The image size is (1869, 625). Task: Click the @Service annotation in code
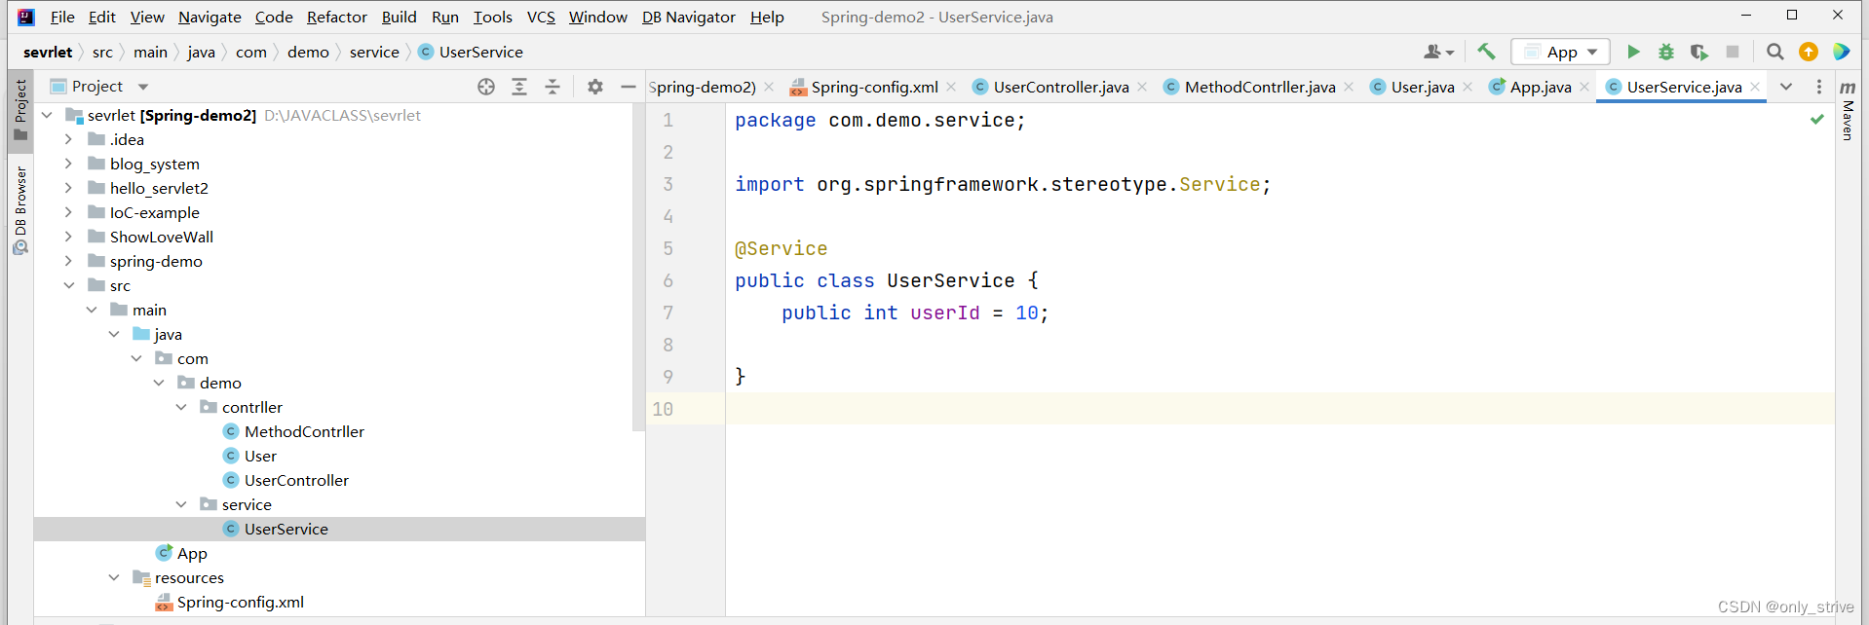tap(781, 248)
